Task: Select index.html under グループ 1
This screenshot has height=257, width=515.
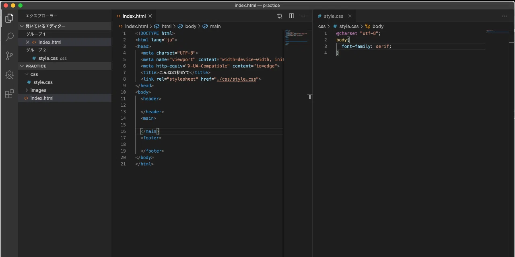Action: 65,42
